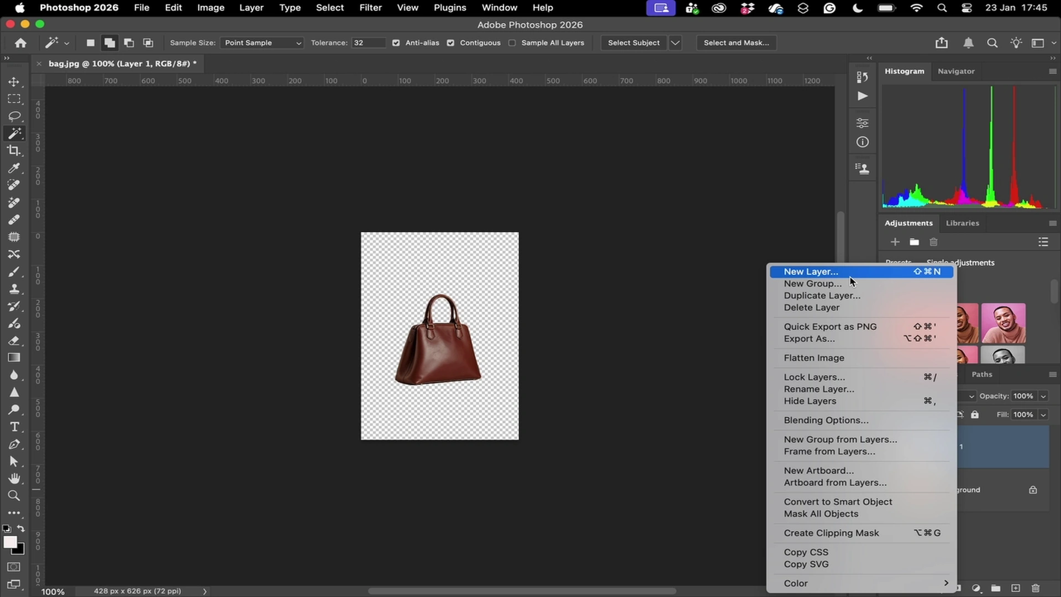Click the foreground color swatch
Screen dimensions: 1061x597
point(9,542)
